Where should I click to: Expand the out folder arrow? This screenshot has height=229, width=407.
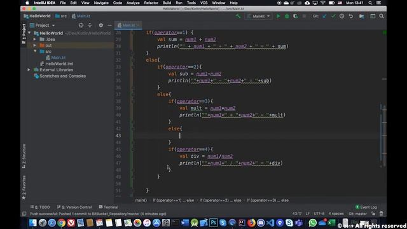tap(34, 45)
